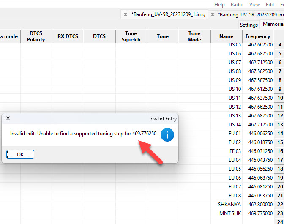Select the MNT SHK name cell
Screen dimensions: 284x224
tap(230, 213)
